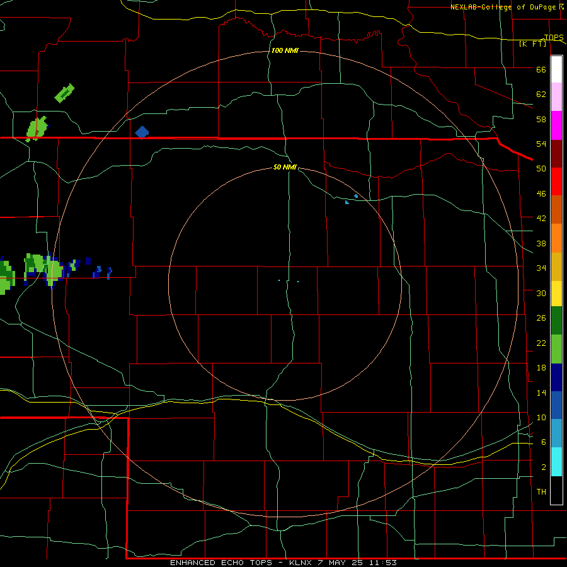
Task: Pick the bright red legend swatch near 50
Action: tap(556, 181)
